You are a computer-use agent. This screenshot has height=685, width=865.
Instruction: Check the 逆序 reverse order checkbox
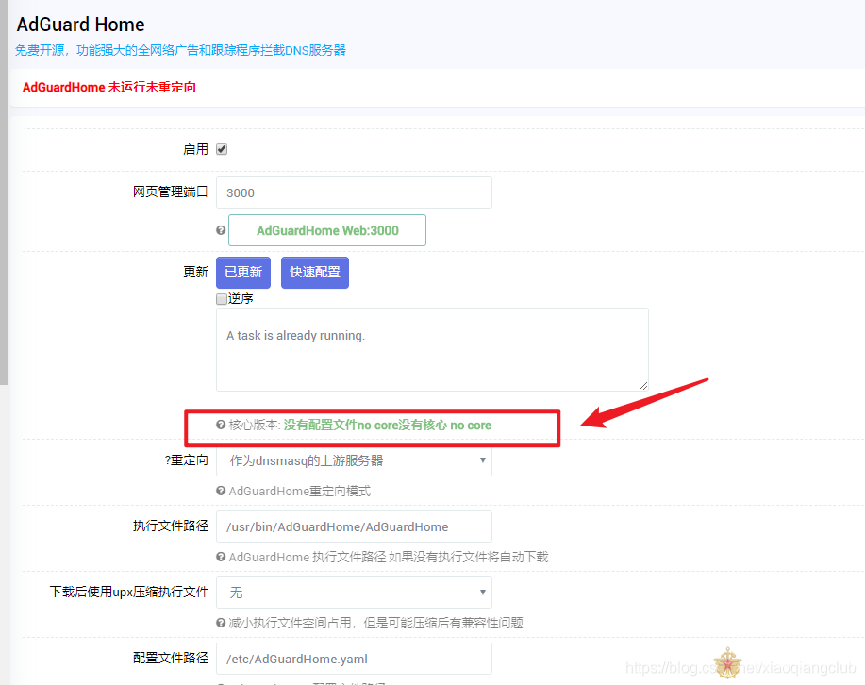click(222, 298)
